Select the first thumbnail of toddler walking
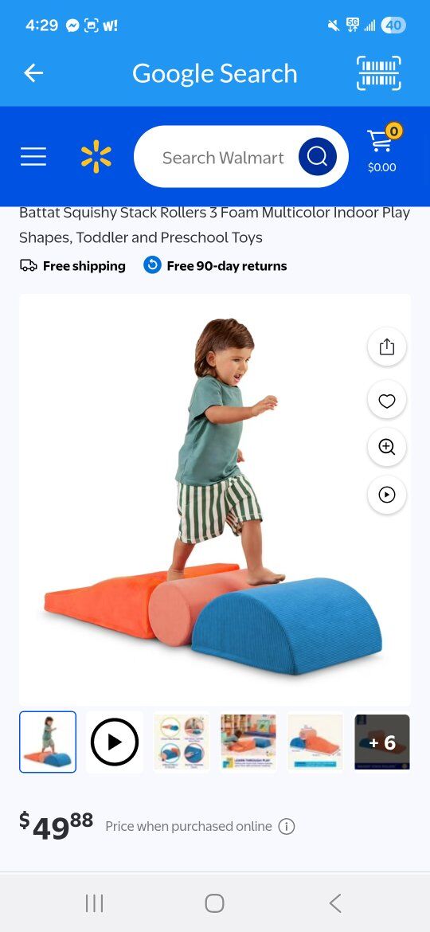The height and width of the screenshot is (932, 430). point(48,742)
